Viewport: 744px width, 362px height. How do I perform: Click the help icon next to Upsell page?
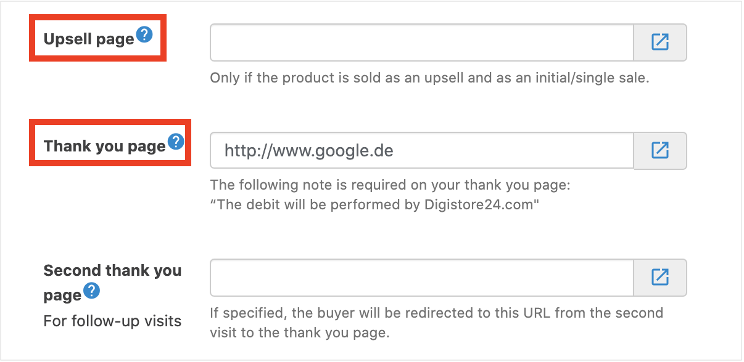pyautogui.click(x=144, y=35)
